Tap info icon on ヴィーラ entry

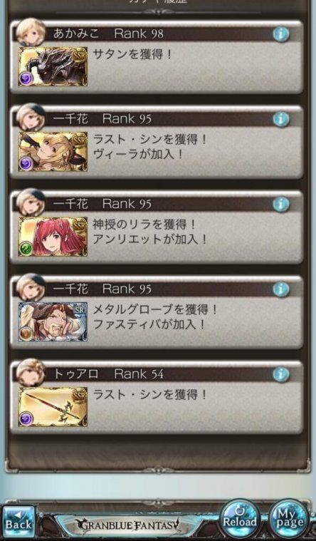pos(281,119)
